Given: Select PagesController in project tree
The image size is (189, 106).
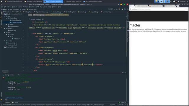Looking at the screenshot, I should [x=16, y=22].
